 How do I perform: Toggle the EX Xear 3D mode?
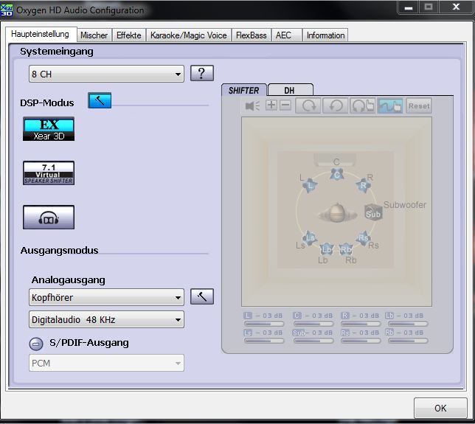pyautogui.click(x=49, y=129)
